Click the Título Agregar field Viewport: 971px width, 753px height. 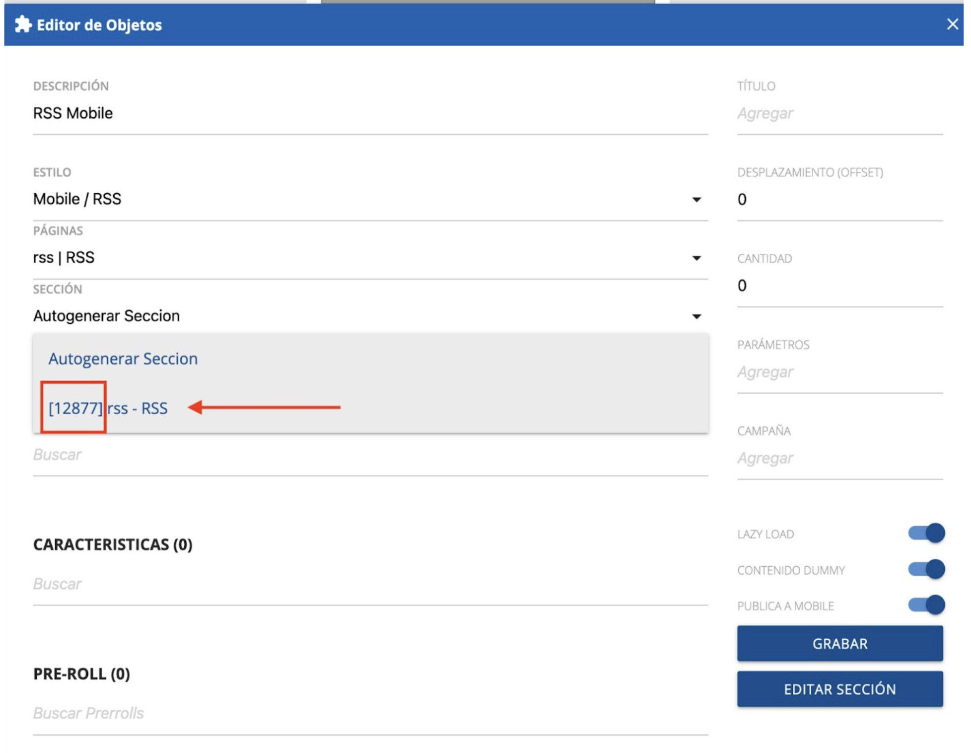(x=839, y=114)
